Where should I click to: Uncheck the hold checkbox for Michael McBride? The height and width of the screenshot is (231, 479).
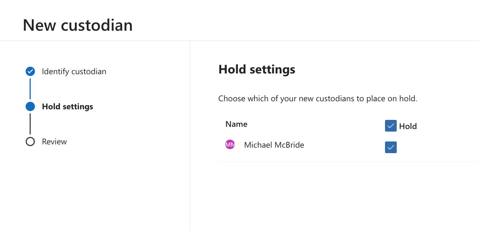click(391, 147)
